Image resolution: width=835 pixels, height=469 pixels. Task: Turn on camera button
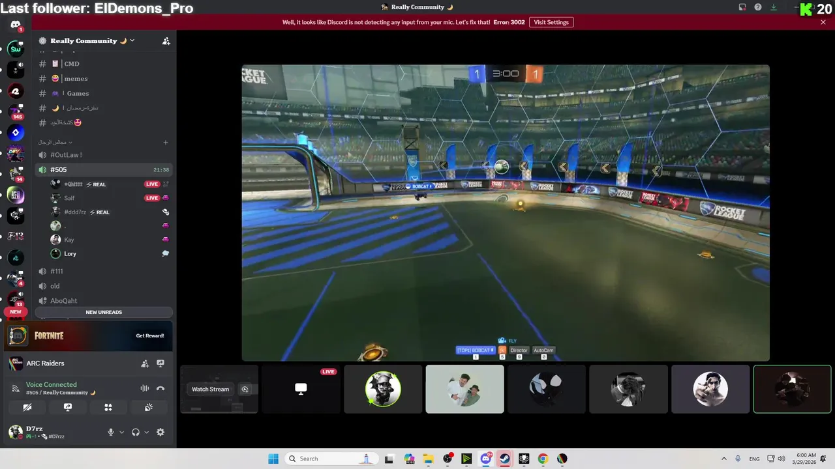pyautogui.click(x=27, y=407)
